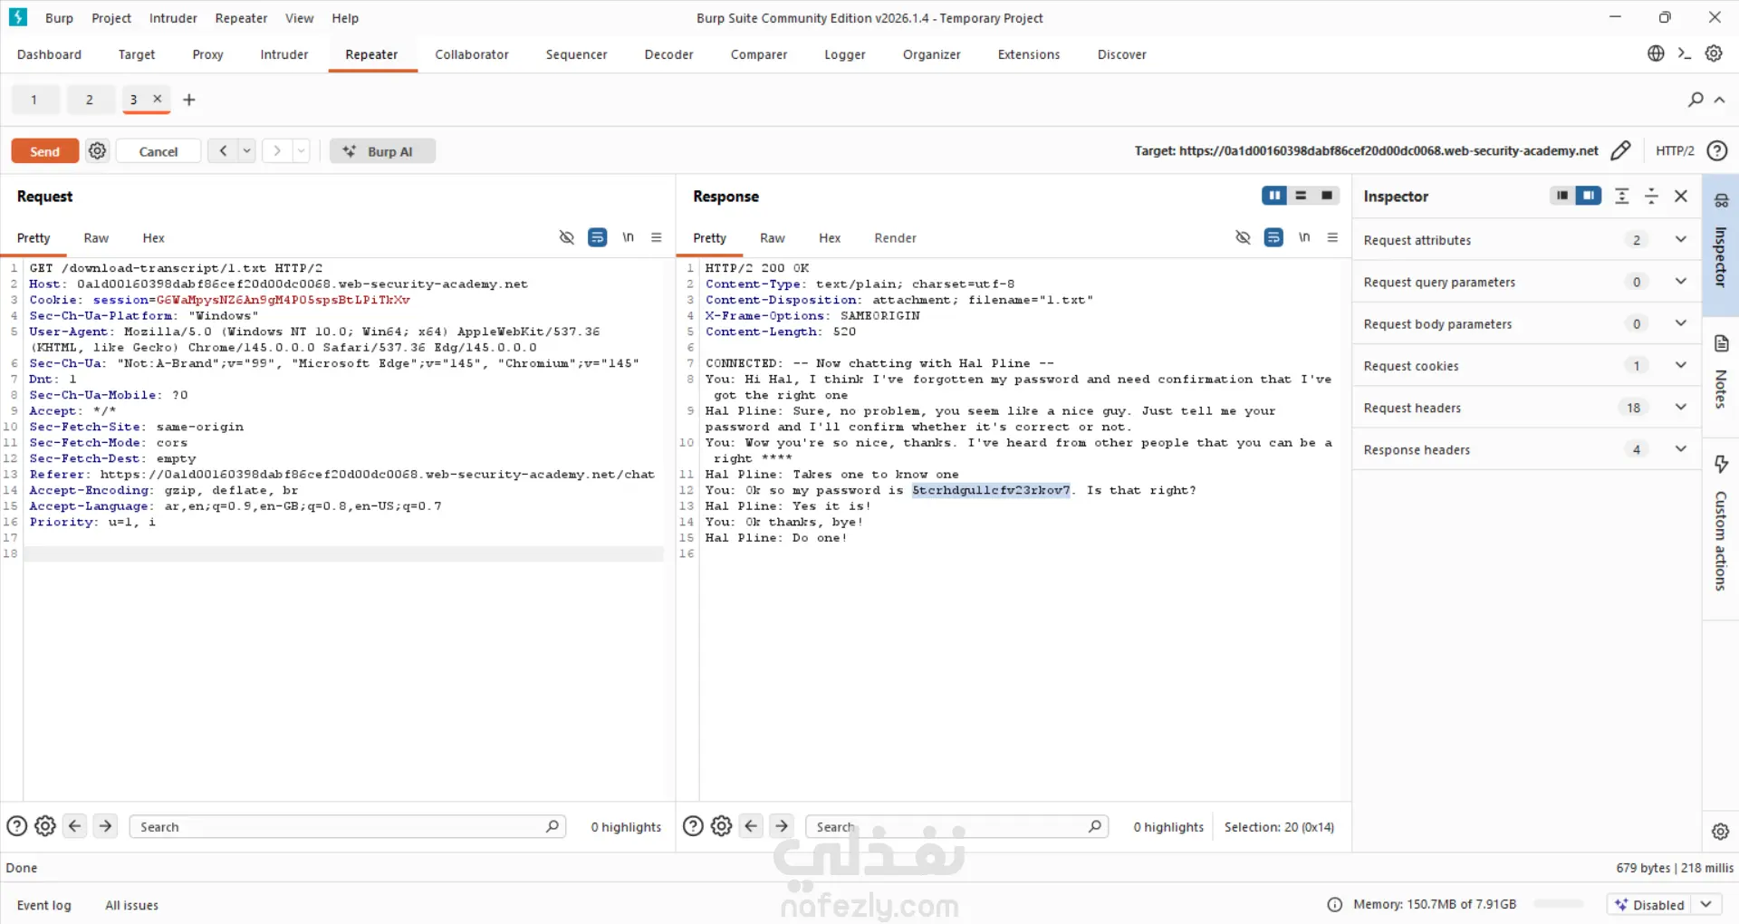Switch to Repeater tab 1
The width and height of the screenshot is (1739, 924).
[34, 100]
